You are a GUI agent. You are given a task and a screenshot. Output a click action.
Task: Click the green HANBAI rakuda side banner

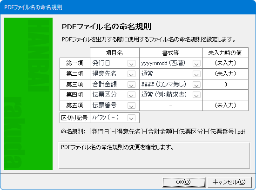coord(28,94)
